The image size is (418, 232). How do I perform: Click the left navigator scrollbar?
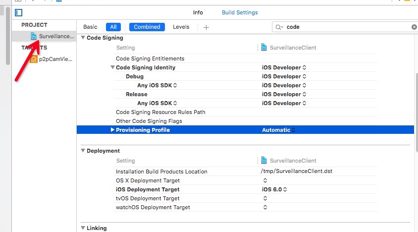[x=8, y=36]
